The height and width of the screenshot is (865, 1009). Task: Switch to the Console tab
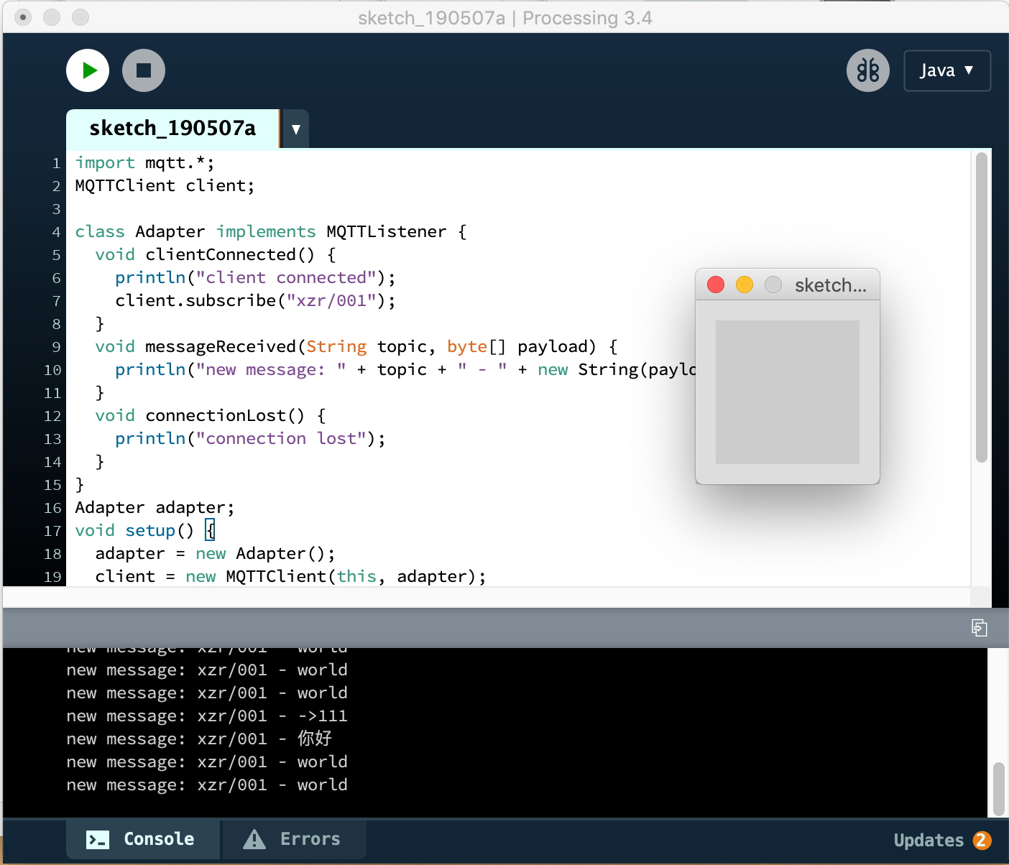tap(143, 839)
